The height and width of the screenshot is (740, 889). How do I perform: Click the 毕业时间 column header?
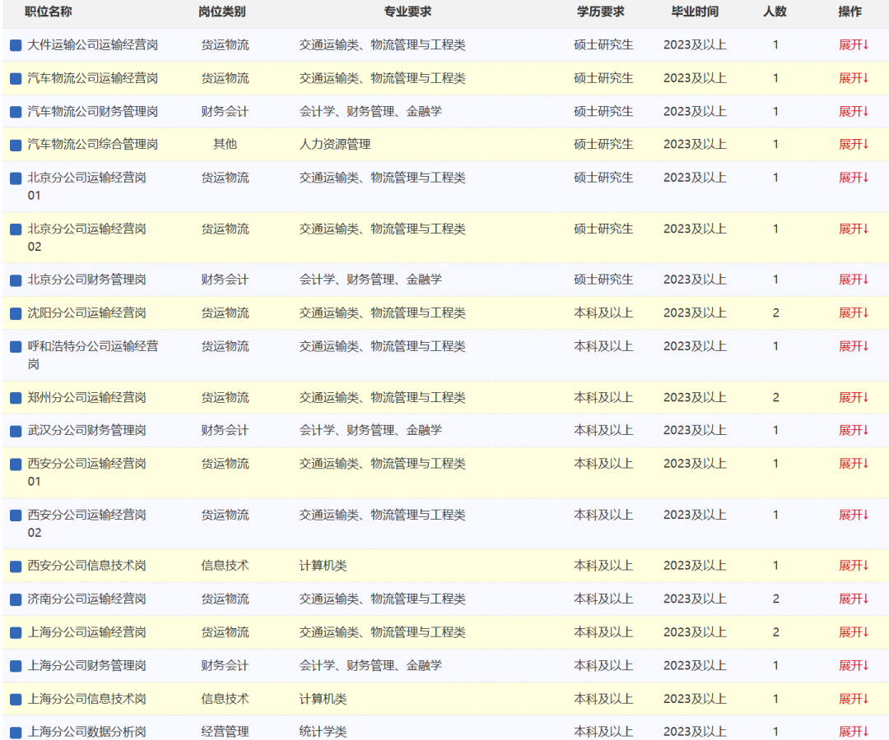pos(695,12)
